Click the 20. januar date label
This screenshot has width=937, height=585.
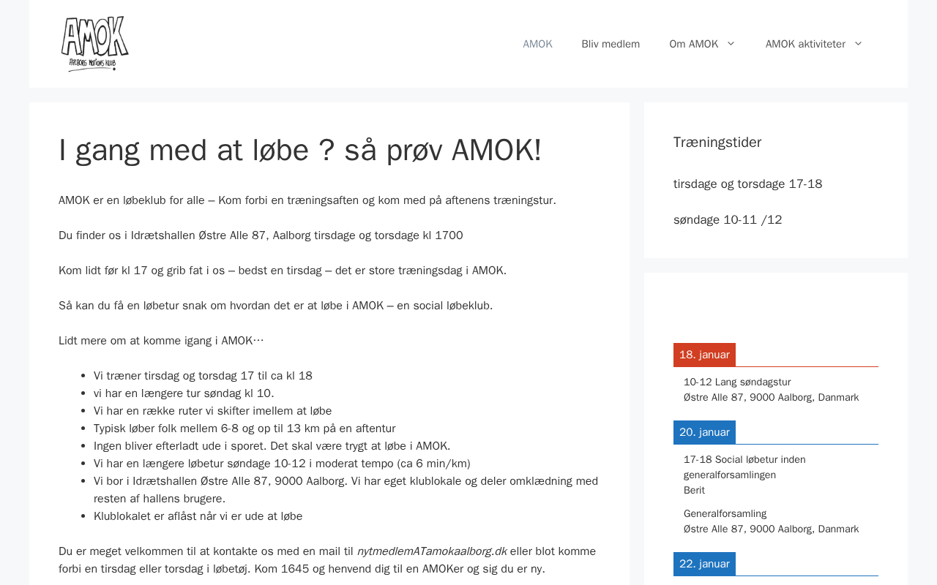704,432
